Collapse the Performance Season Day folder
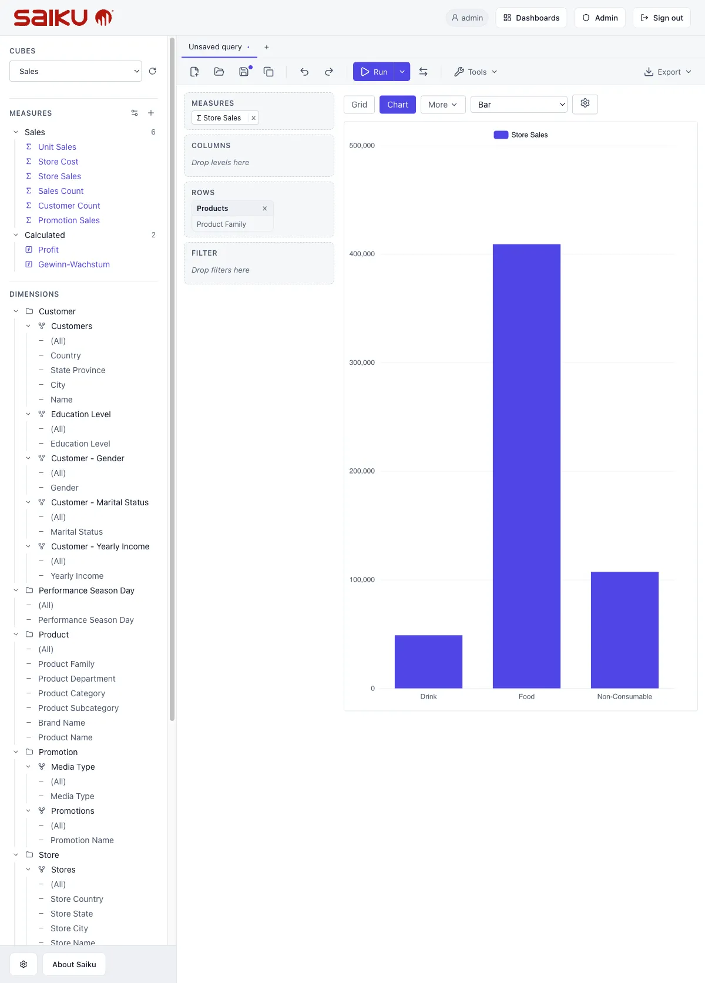The image size is (705, 983). 16,591
